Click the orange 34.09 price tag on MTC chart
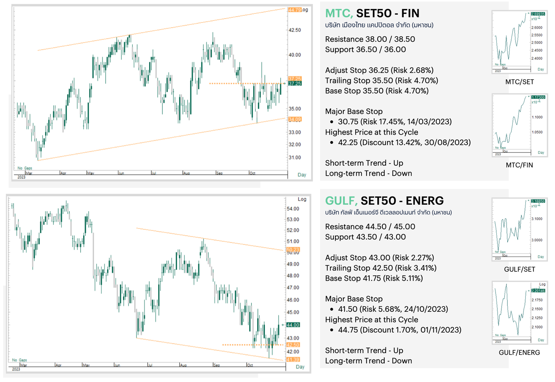This screenshot has width=555, height=382. coord(295,119)
